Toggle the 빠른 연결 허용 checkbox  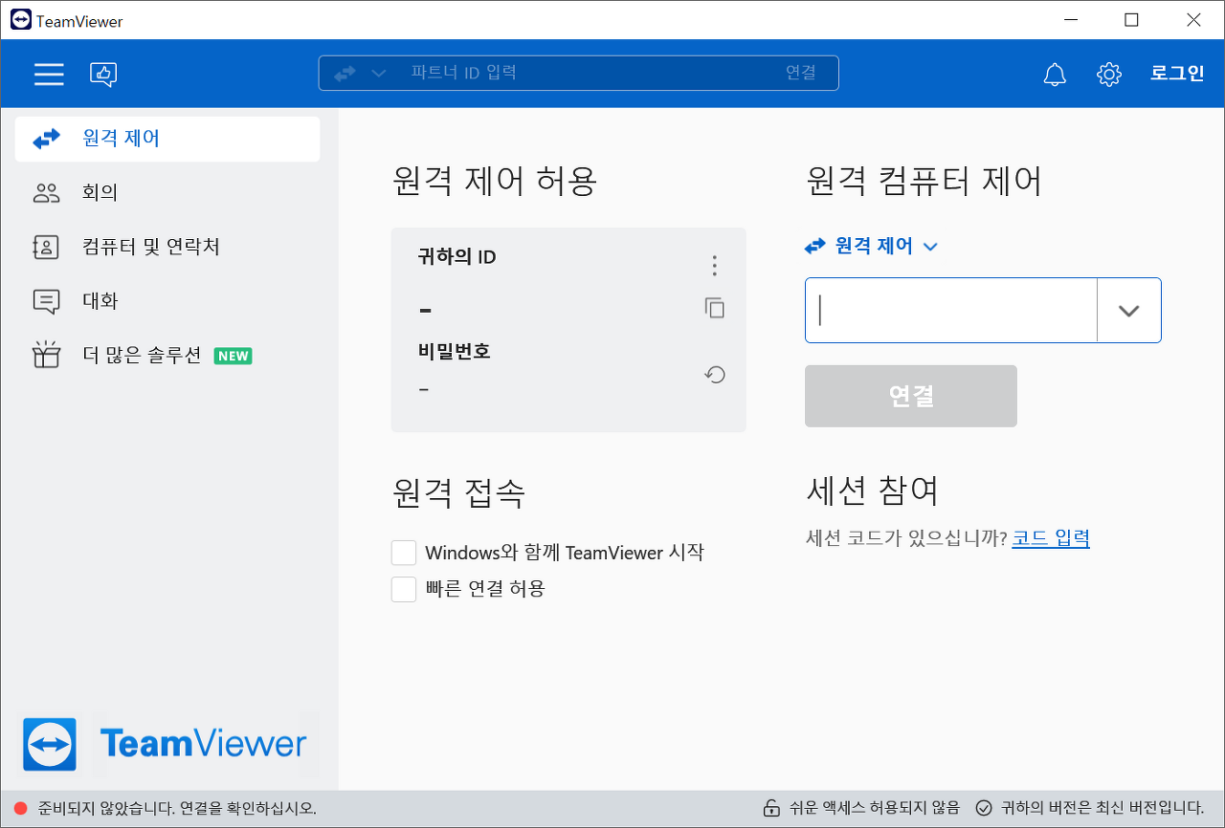click(x=404, y=589)
